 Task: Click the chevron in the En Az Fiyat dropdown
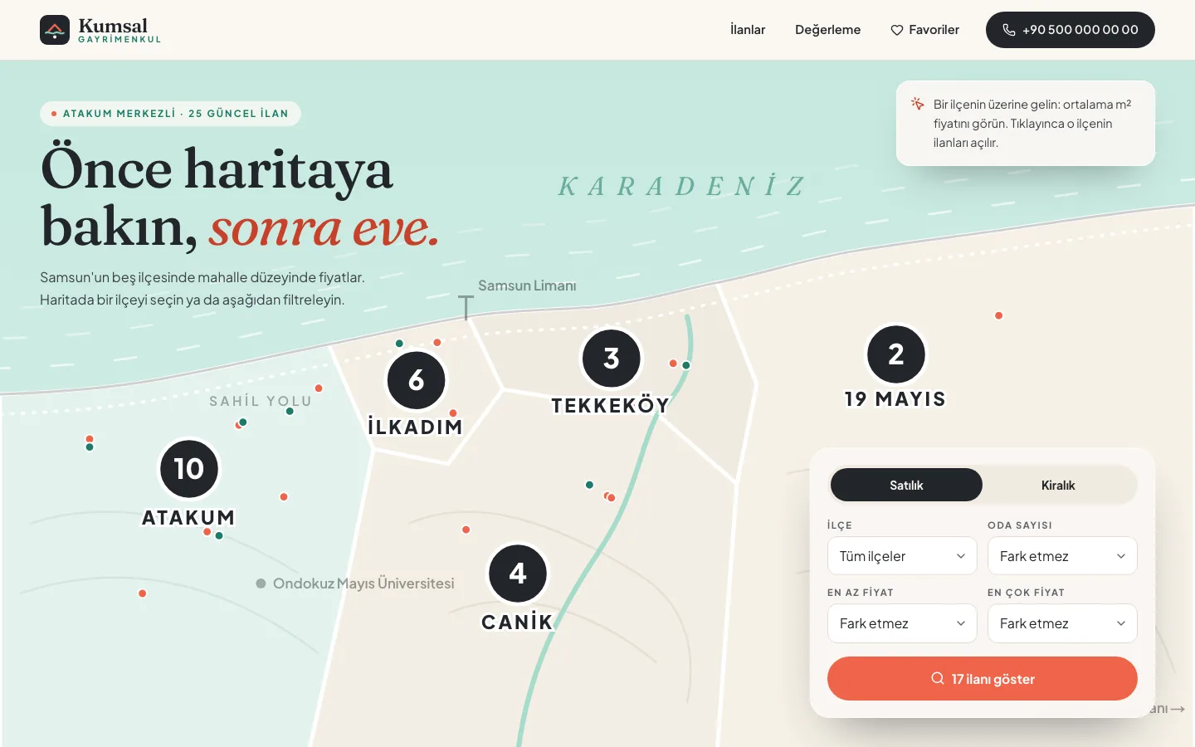(961, 623)
